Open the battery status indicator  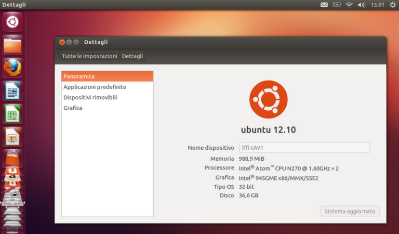coord(337,5)
